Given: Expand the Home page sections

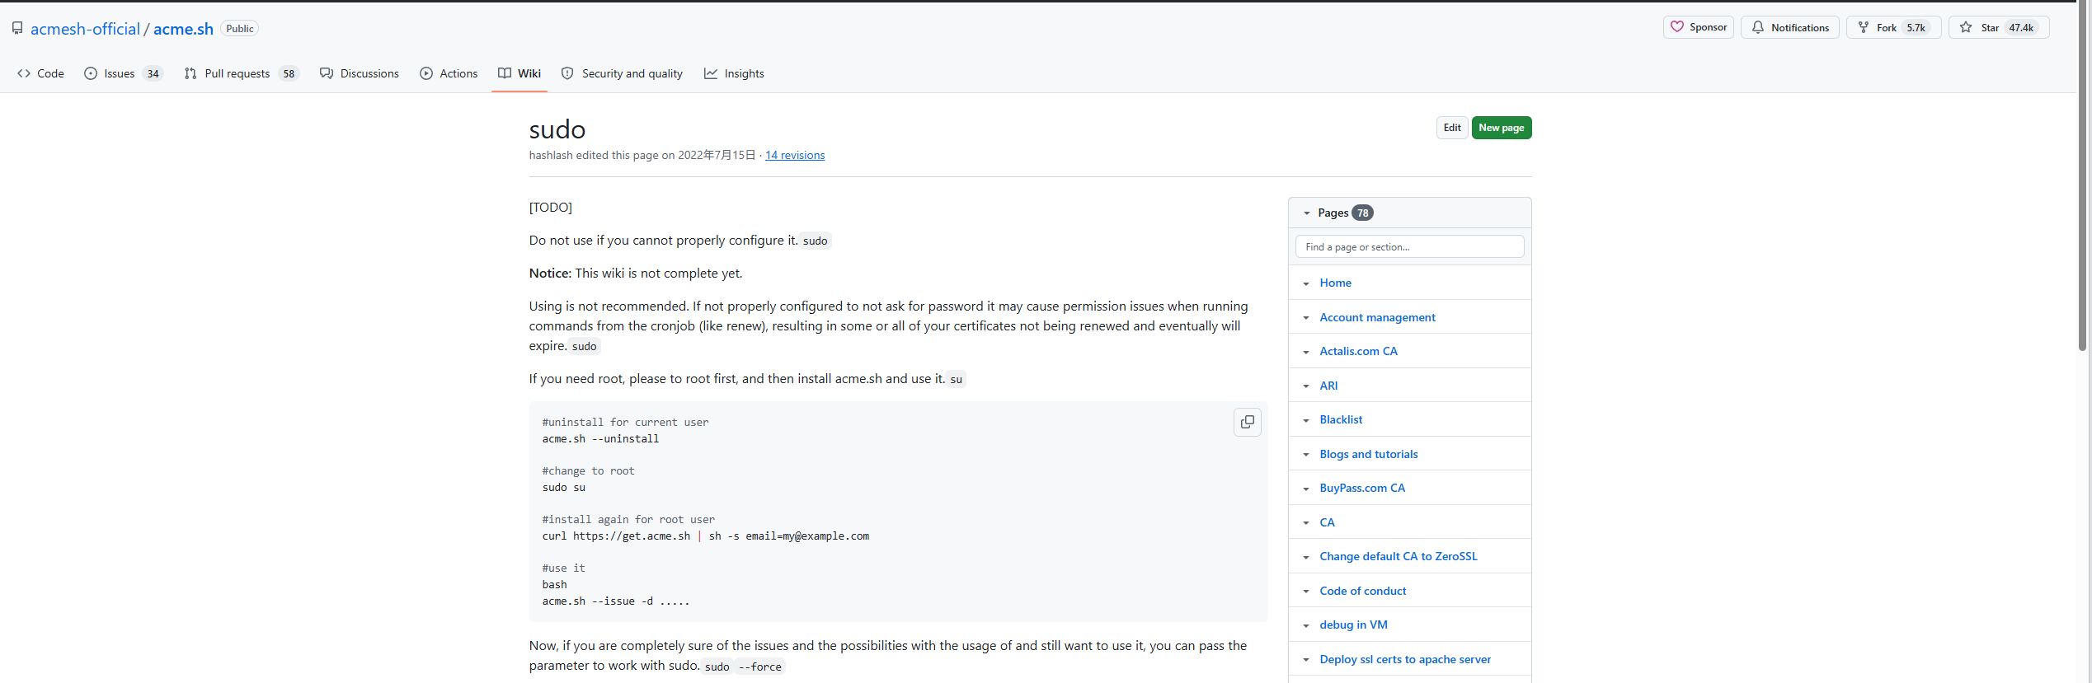Looking at the screenshot, I should [x=1306, y=283].
